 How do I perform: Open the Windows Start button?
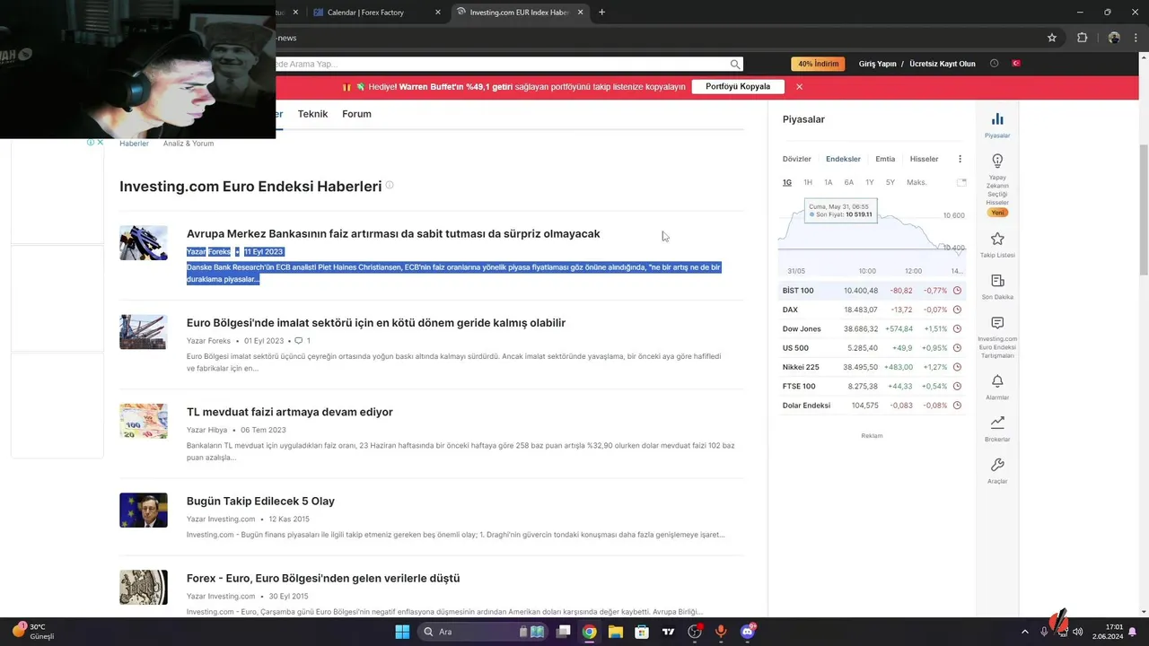pyautogui.click(x=402, y=632)
